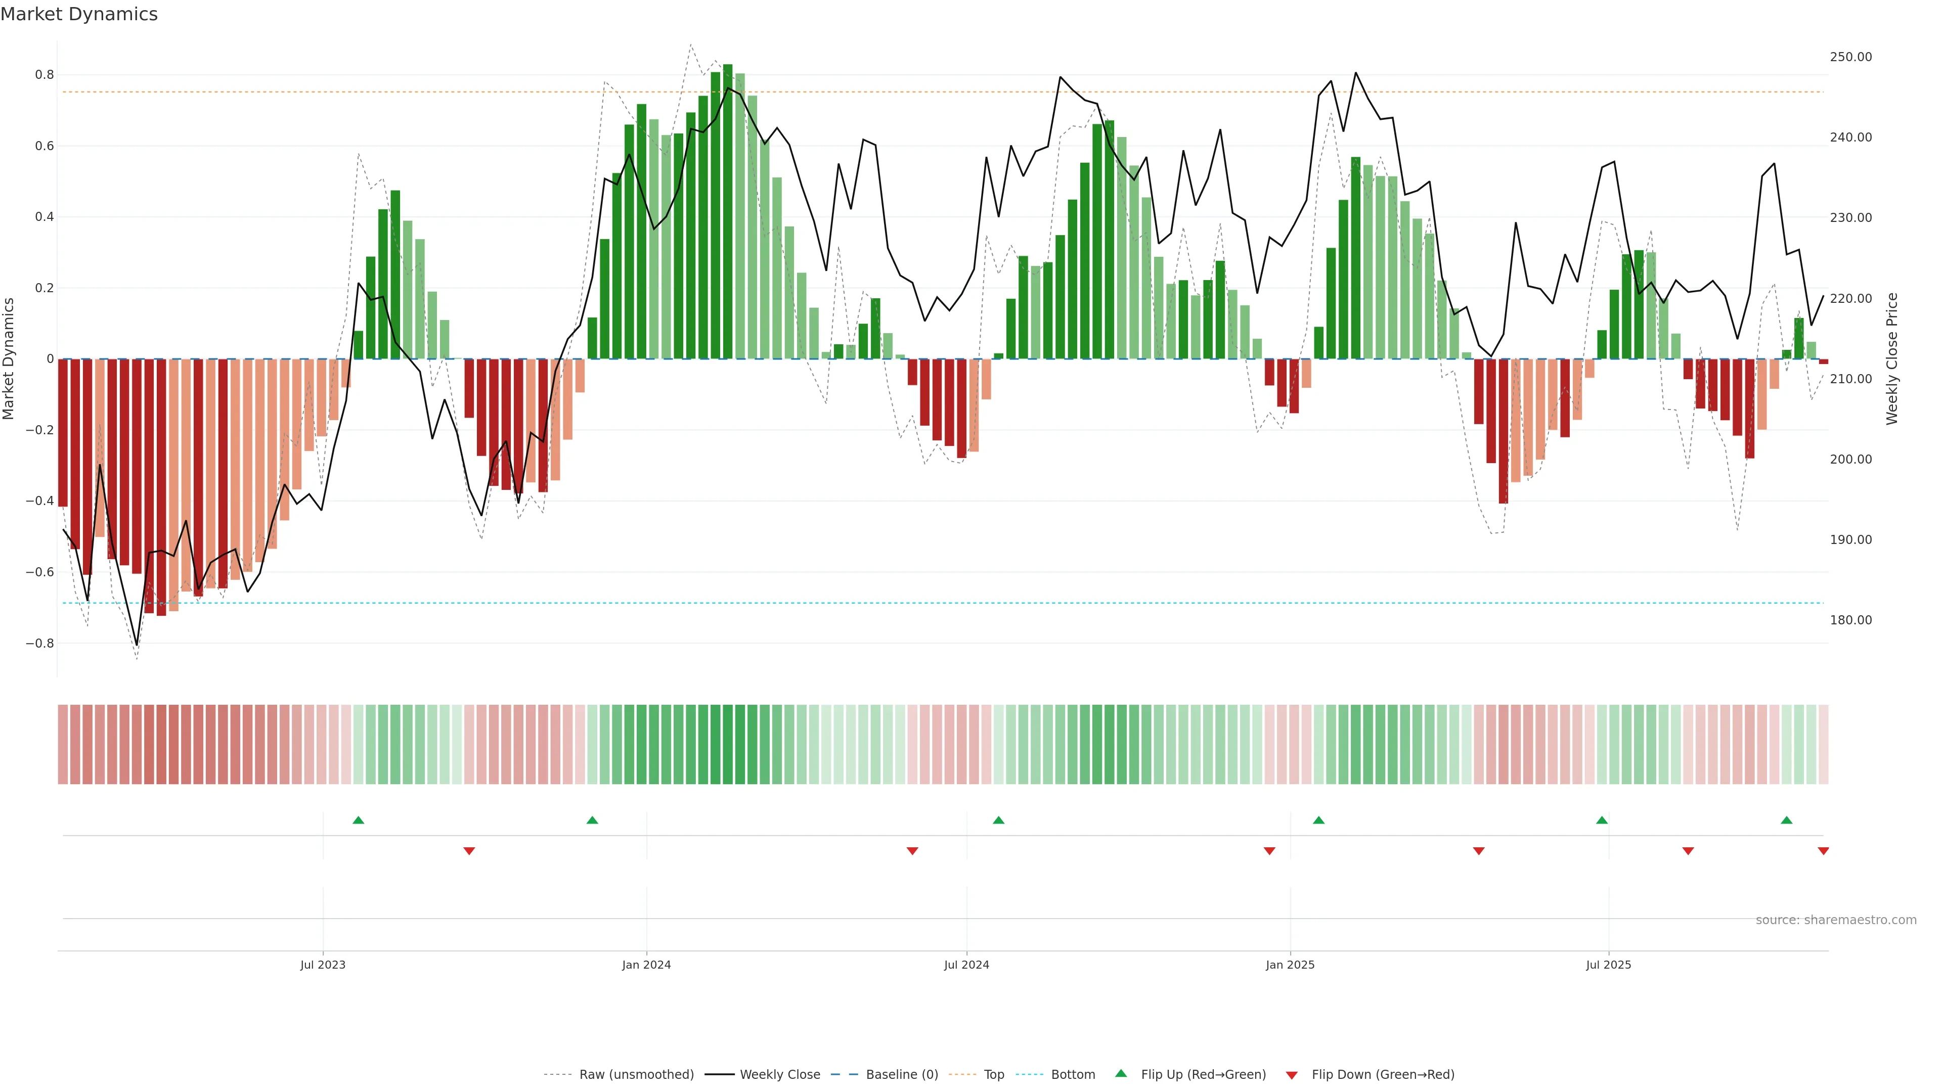Click the green flip-up marker right after Jul 2024
This screenshot has height=1092, width=1942.
pyautogui.click(x=998, y=820)
